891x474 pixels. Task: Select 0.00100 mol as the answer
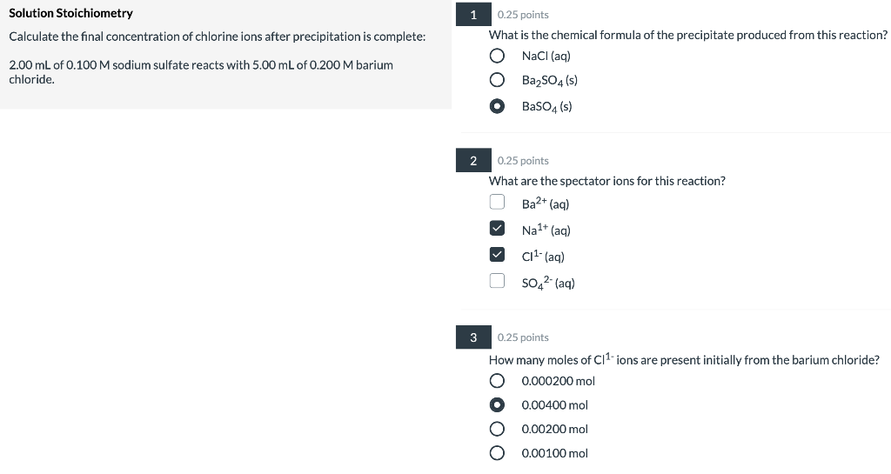coord(497,453)
